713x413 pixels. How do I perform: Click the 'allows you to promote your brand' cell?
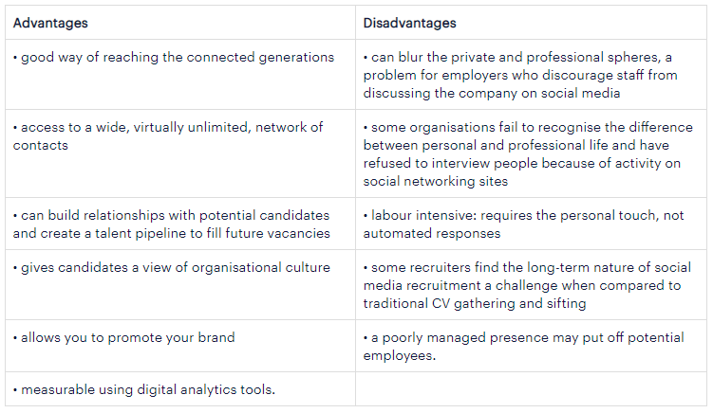(127, 338)
